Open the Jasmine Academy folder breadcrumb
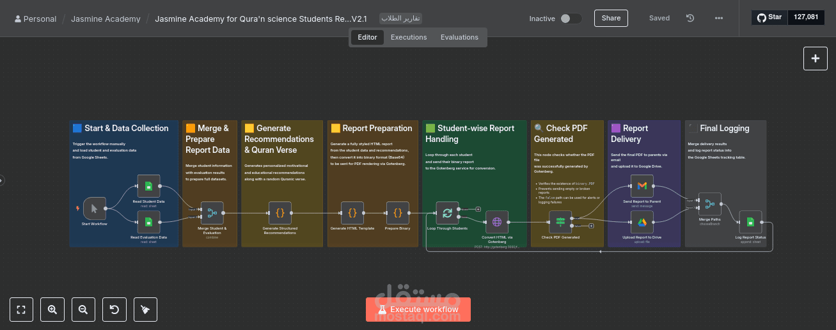Viewport: 836px width, 330px height. pos(106,19)
